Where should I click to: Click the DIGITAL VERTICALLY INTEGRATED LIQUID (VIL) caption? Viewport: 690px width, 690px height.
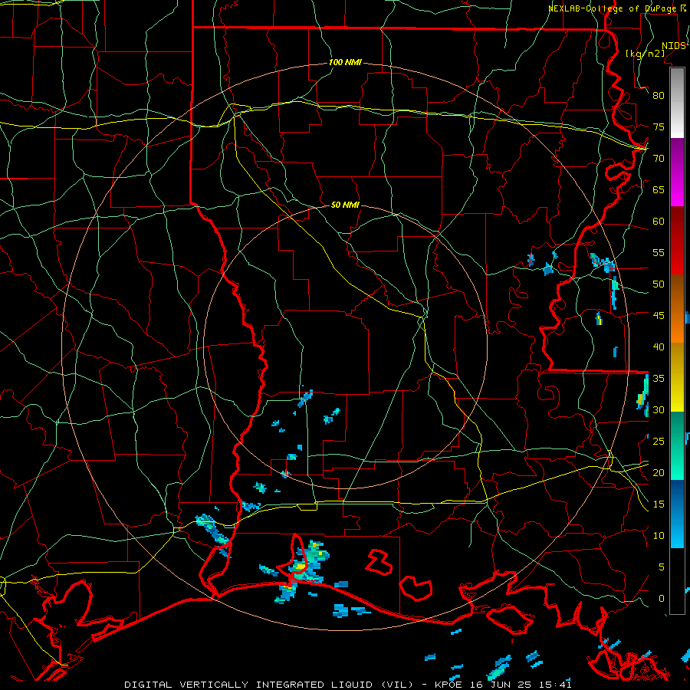(x=268, y=685)
